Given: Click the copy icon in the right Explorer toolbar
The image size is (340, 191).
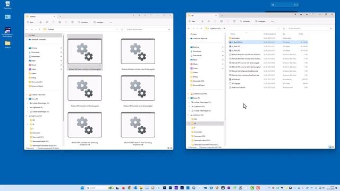Looking at the screenshot, I should [209, 21].
